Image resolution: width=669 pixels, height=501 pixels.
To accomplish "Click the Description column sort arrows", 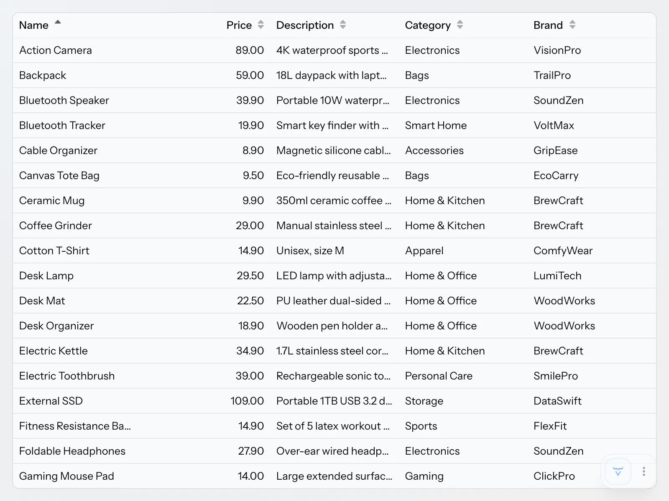I will pos(343,25).
